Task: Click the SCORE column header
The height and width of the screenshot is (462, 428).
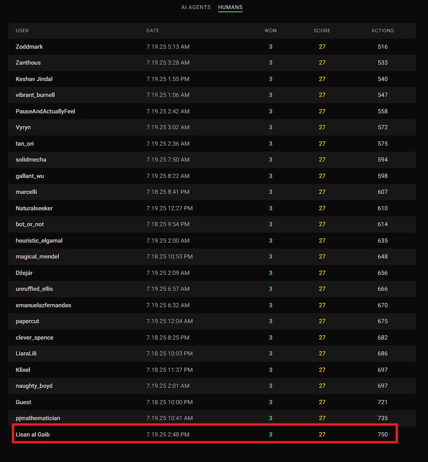Action: pyautogui.click(x=322, y=30)
